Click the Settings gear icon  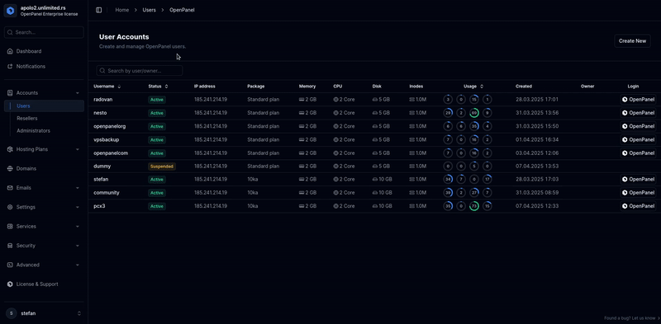point(10,207)
